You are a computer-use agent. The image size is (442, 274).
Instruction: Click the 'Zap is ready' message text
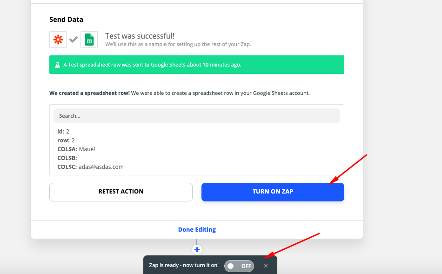(x=184, y=265)
